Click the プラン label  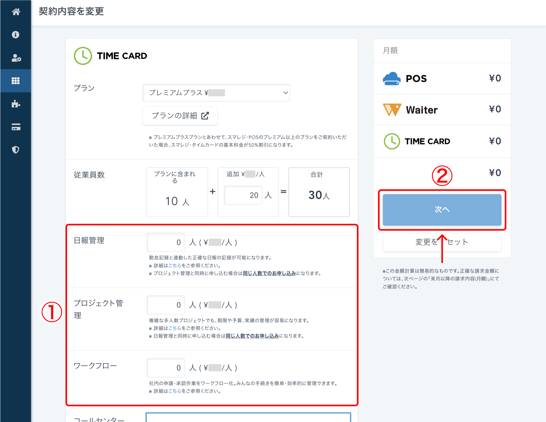pos(84,88)
